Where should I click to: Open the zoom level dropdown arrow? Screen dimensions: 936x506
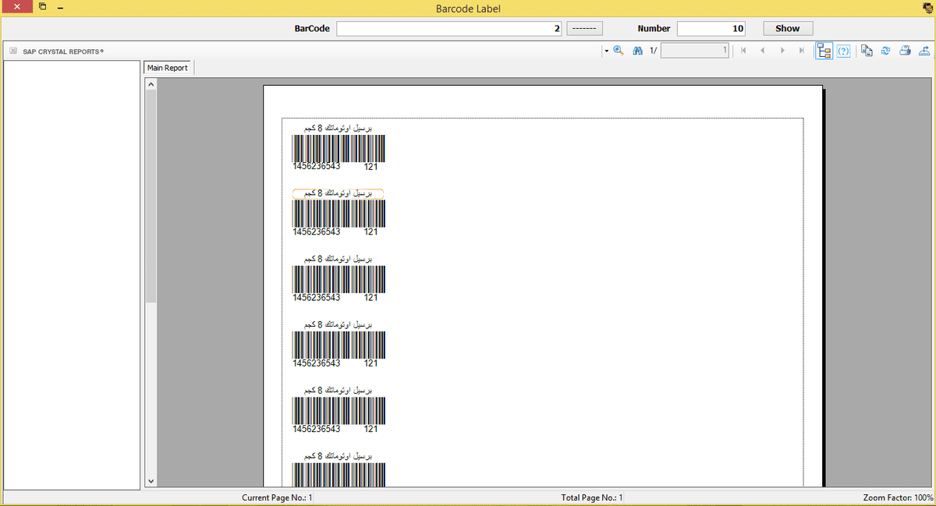click(x=605, y=51)
